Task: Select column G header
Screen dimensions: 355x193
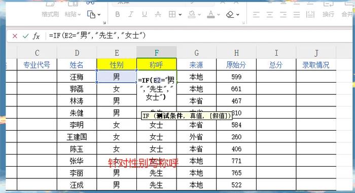Action: tap(196, 53)
